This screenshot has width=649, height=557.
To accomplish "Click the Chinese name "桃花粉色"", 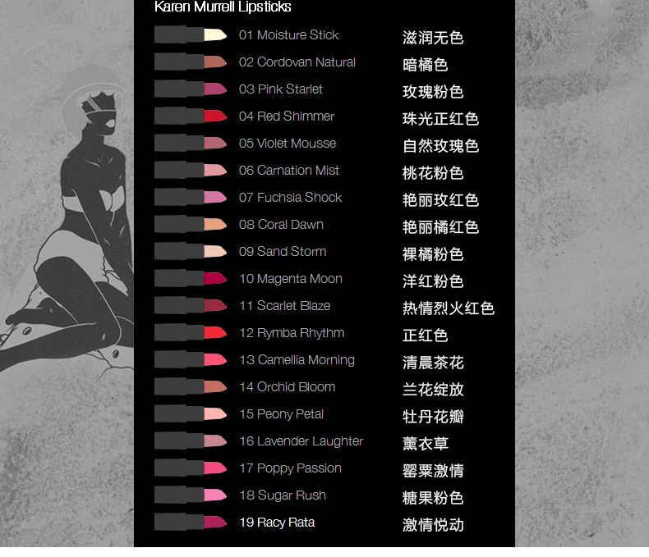I will pyautogui.click(x=433, y=173).
